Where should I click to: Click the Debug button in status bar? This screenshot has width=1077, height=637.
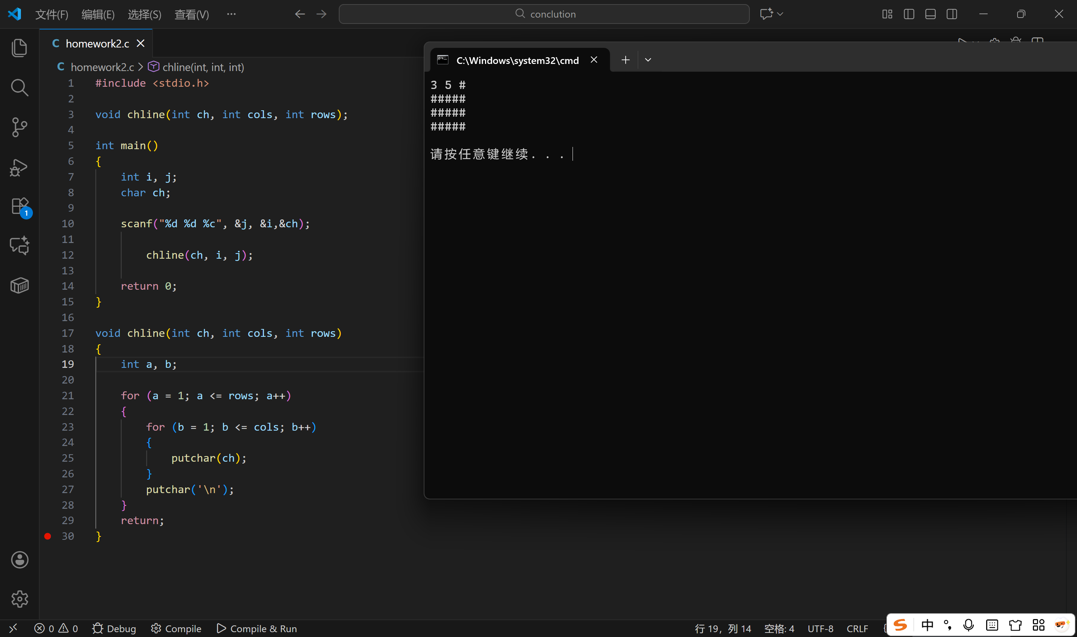pyautogui.click(x=114, y=628)
